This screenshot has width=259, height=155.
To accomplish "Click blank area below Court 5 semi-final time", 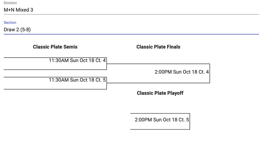I will (55, 86).
